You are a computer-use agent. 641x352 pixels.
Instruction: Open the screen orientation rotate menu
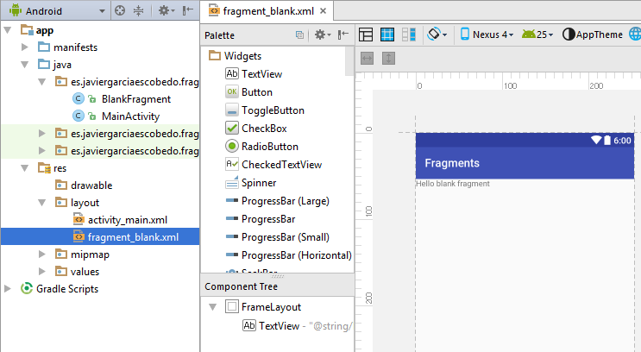(437, 35)
